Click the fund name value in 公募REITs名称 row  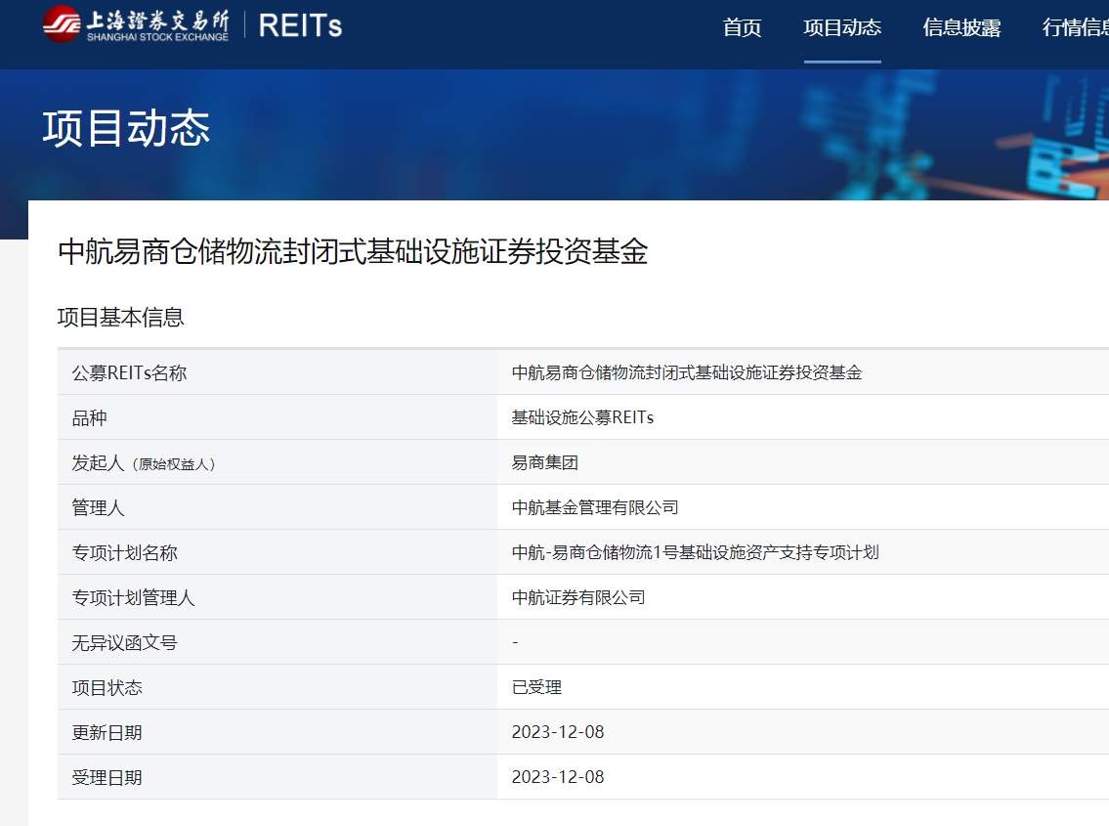coord(687,372)
